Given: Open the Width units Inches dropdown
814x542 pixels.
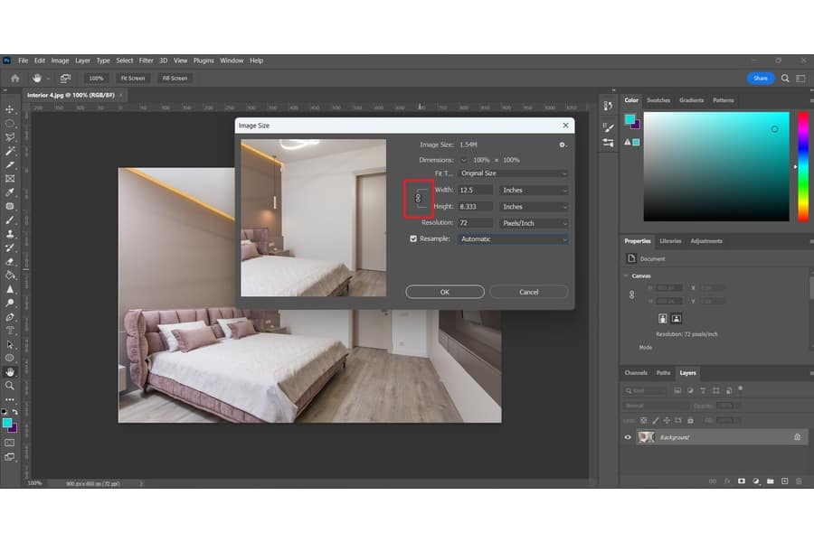Looking at the screenshot, I should [x=535, y=191].
